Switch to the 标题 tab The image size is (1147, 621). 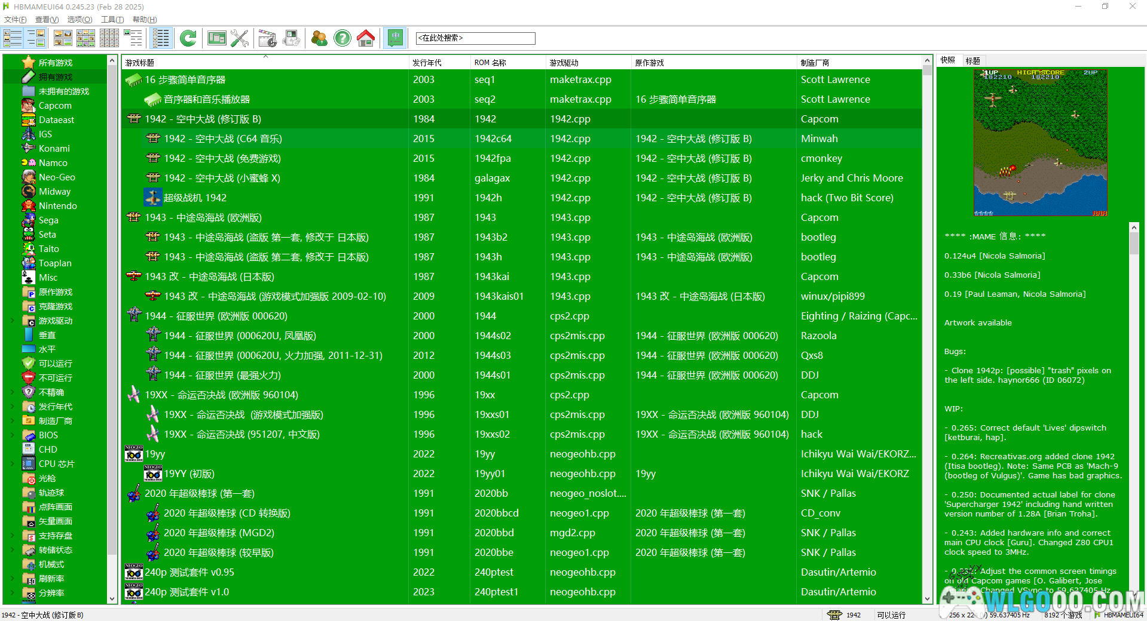pyautogui.click(x=972, y=61)
